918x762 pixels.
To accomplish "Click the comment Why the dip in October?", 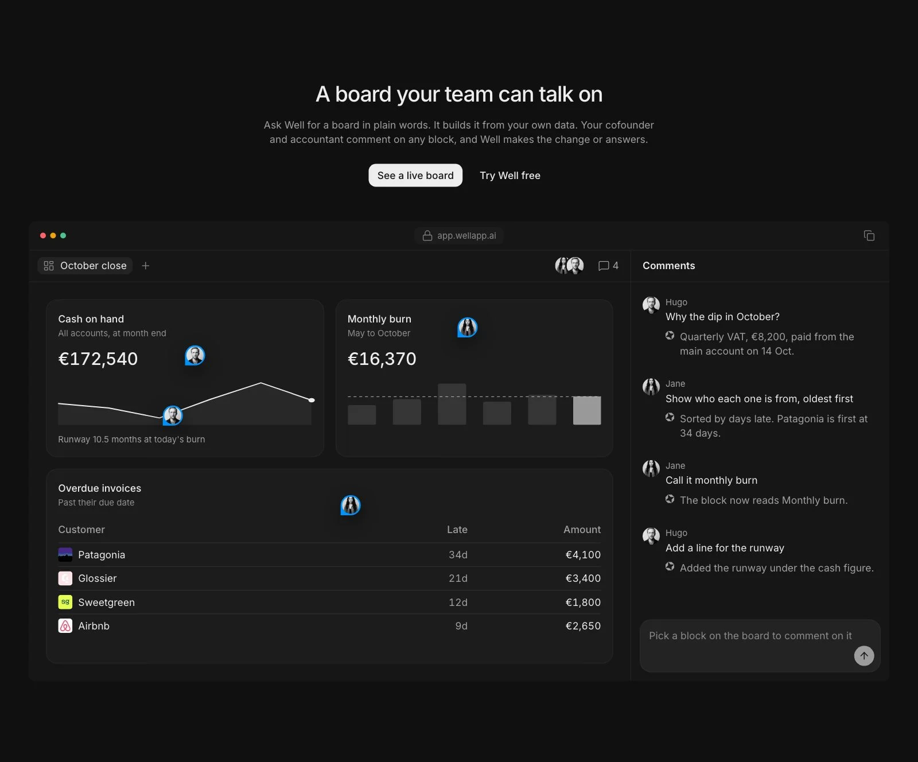I will (x=722, y=317).
